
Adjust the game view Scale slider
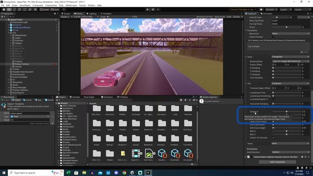click(119, 17)
